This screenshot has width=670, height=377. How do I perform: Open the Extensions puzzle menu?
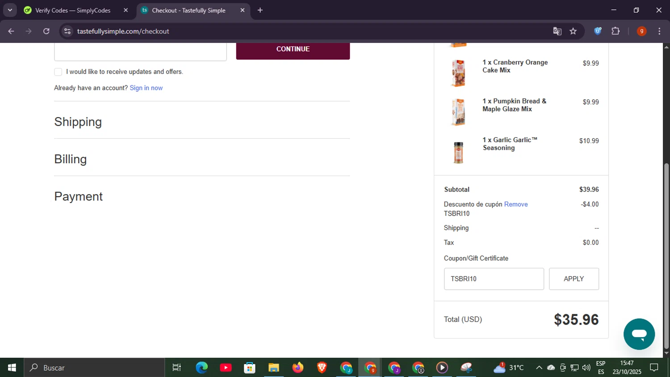[x=616, y=31]
